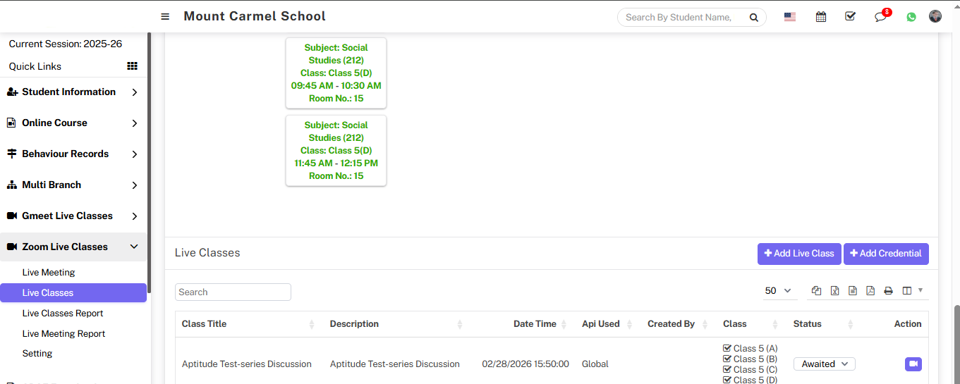Click the Add Credential button
The width and height of the screenshot is (960, 384).
click(885, 254)
